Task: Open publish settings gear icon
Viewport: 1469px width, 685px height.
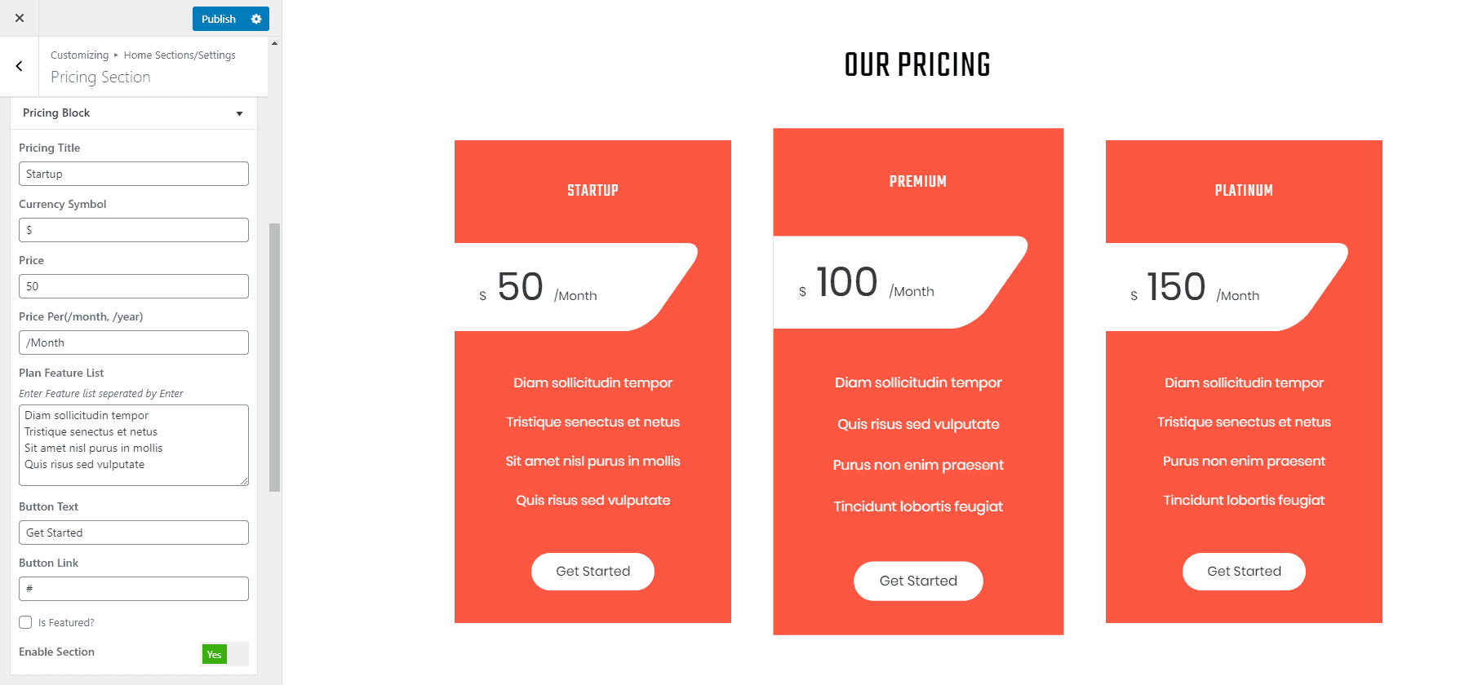Action: click(256, 19)
